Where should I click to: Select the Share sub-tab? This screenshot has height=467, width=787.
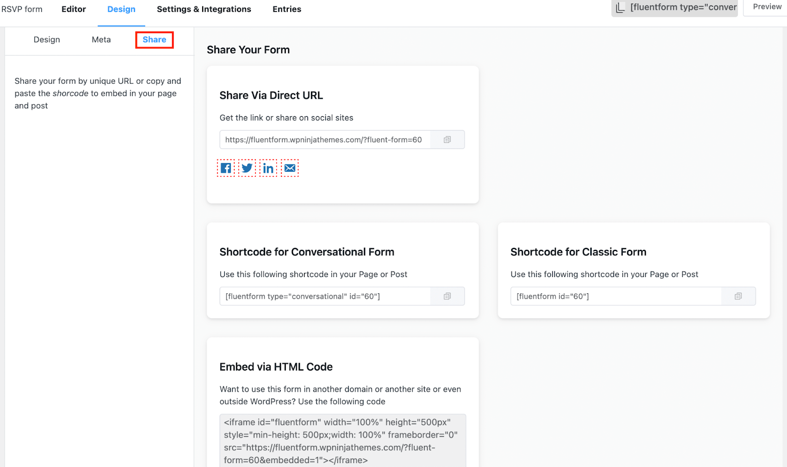154,40
